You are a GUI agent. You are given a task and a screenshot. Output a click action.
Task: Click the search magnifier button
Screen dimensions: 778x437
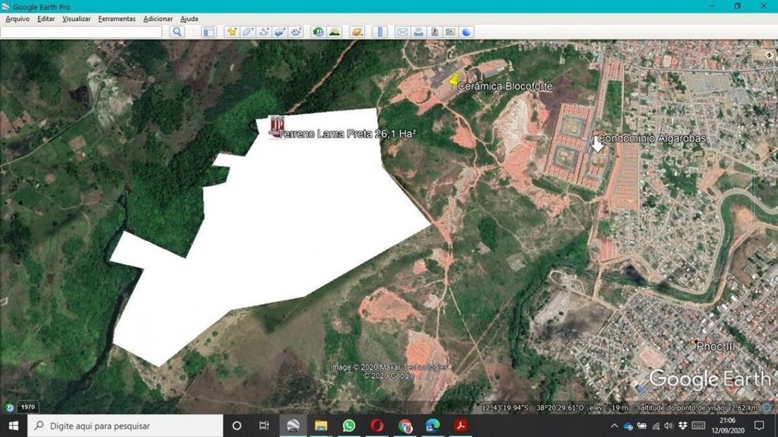click(x=177, y=33)
